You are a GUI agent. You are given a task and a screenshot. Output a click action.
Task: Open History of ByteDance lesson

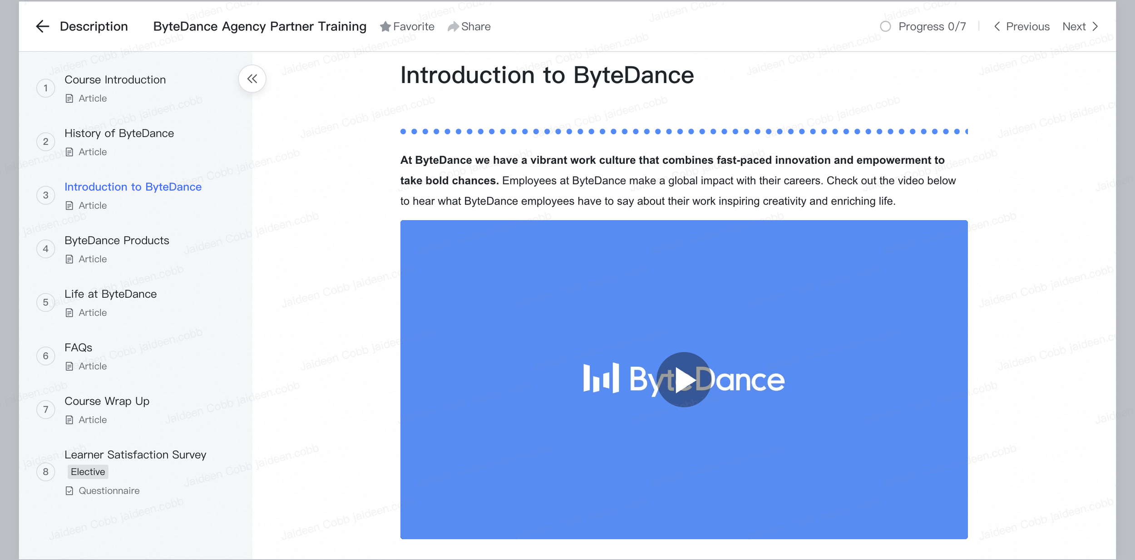[x=119, y=133]
